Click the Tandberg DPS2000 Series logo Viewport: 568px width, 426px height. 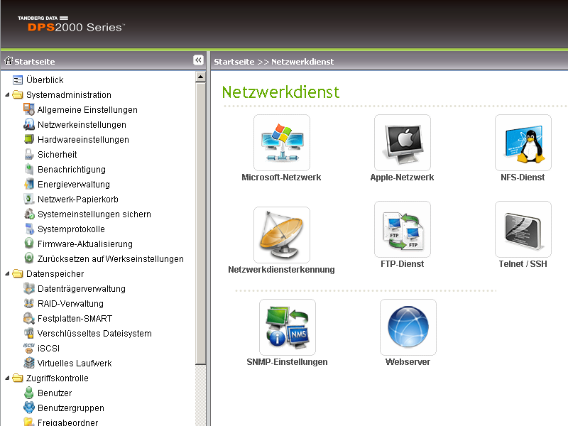tap(72, 24)
